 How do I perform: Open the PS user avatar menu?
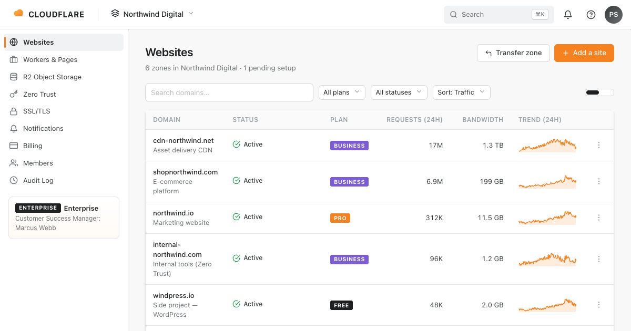[614, 15]
